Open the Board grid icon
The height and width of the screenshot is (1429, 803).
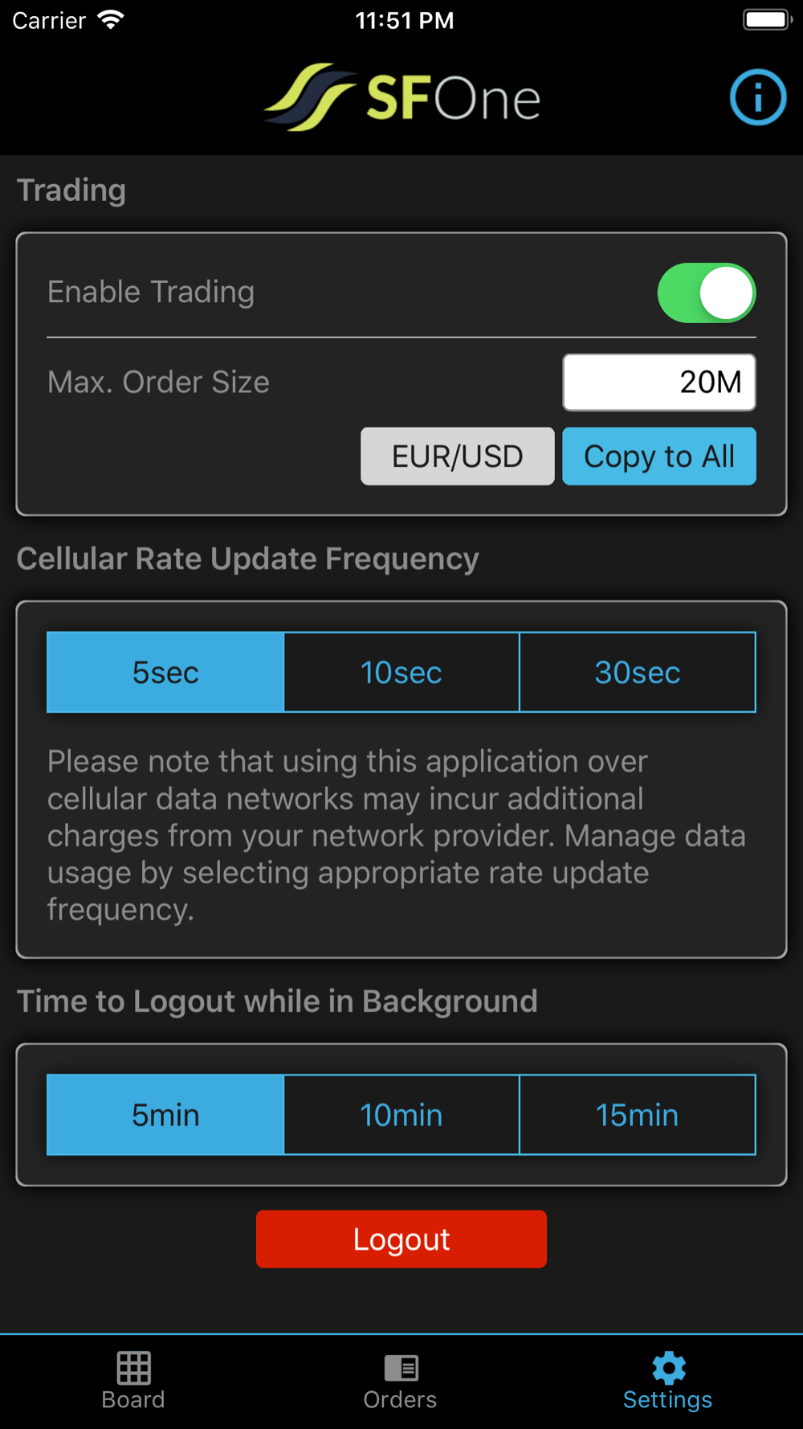(x=133, y=1367)
